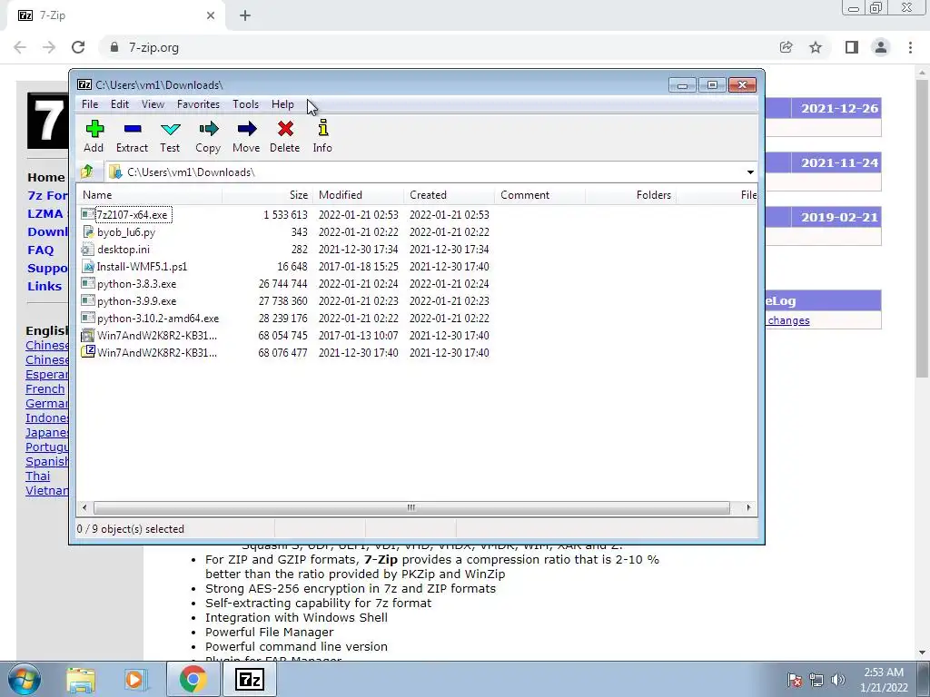This screenshot has width=930, height=697.
Task: Click the LZMA sidebar link
Action: point(45,214)
